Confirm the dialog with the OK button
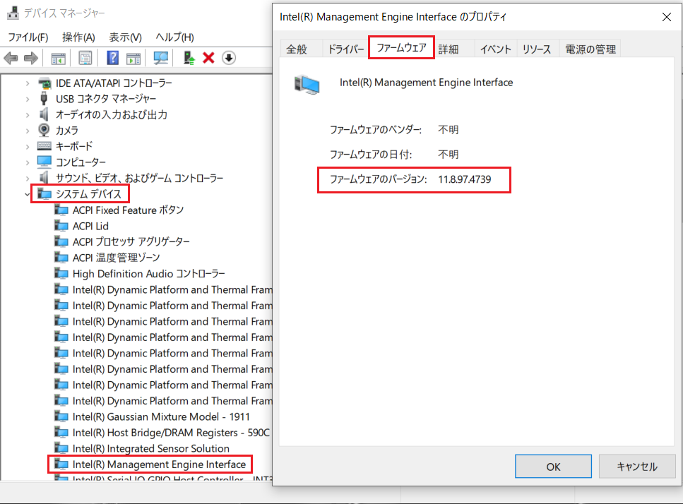 [x=553, y=467]
